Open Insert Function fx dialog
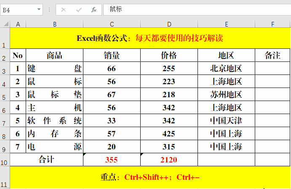This screenshot has width=291, height=189. (94, 10)
